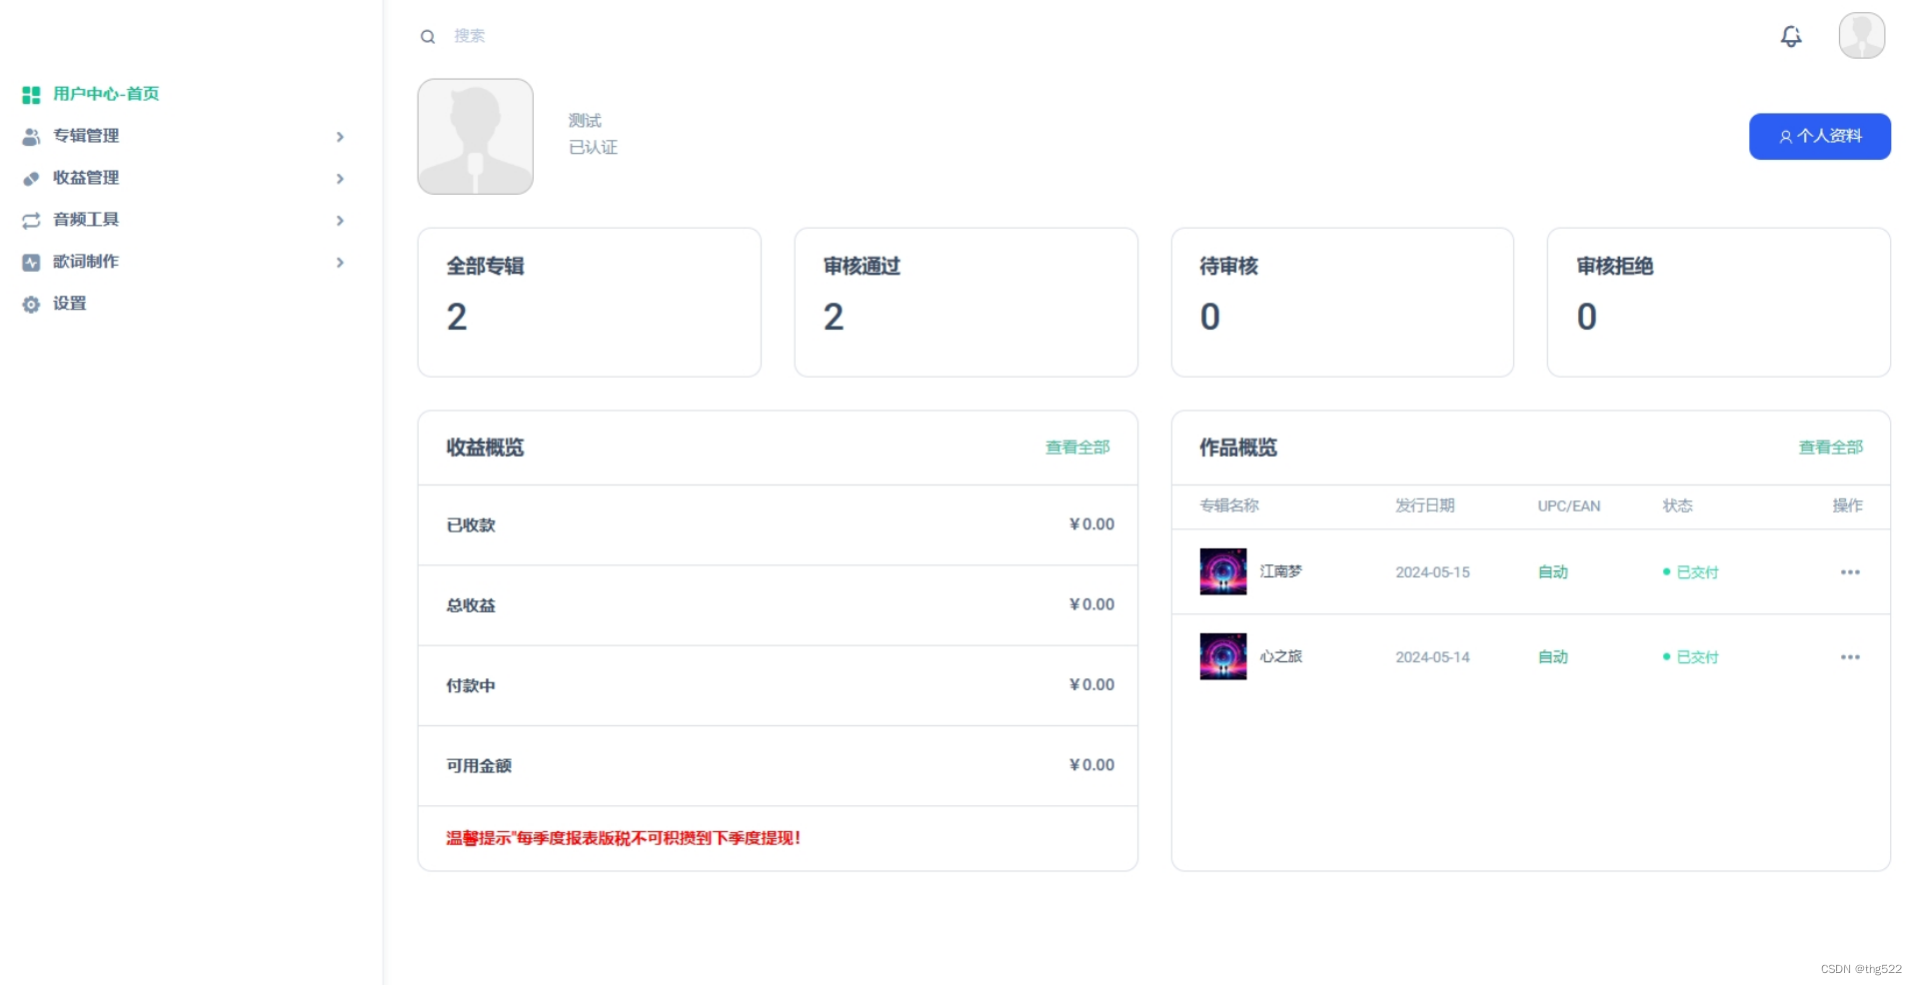1917x985 pixels.
Task: Expand the 收益管理 submenu chevron
Action: pos(340,179)
